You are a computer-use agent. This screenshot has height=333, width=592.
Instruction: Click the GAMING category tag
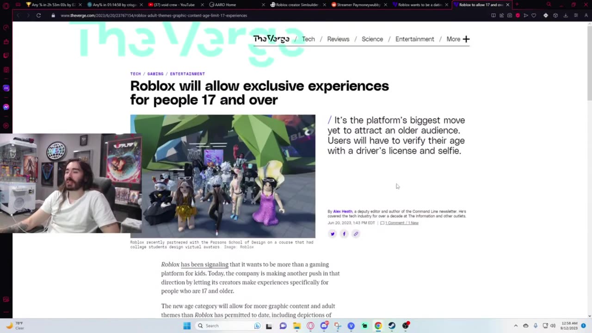pos(155,74)
